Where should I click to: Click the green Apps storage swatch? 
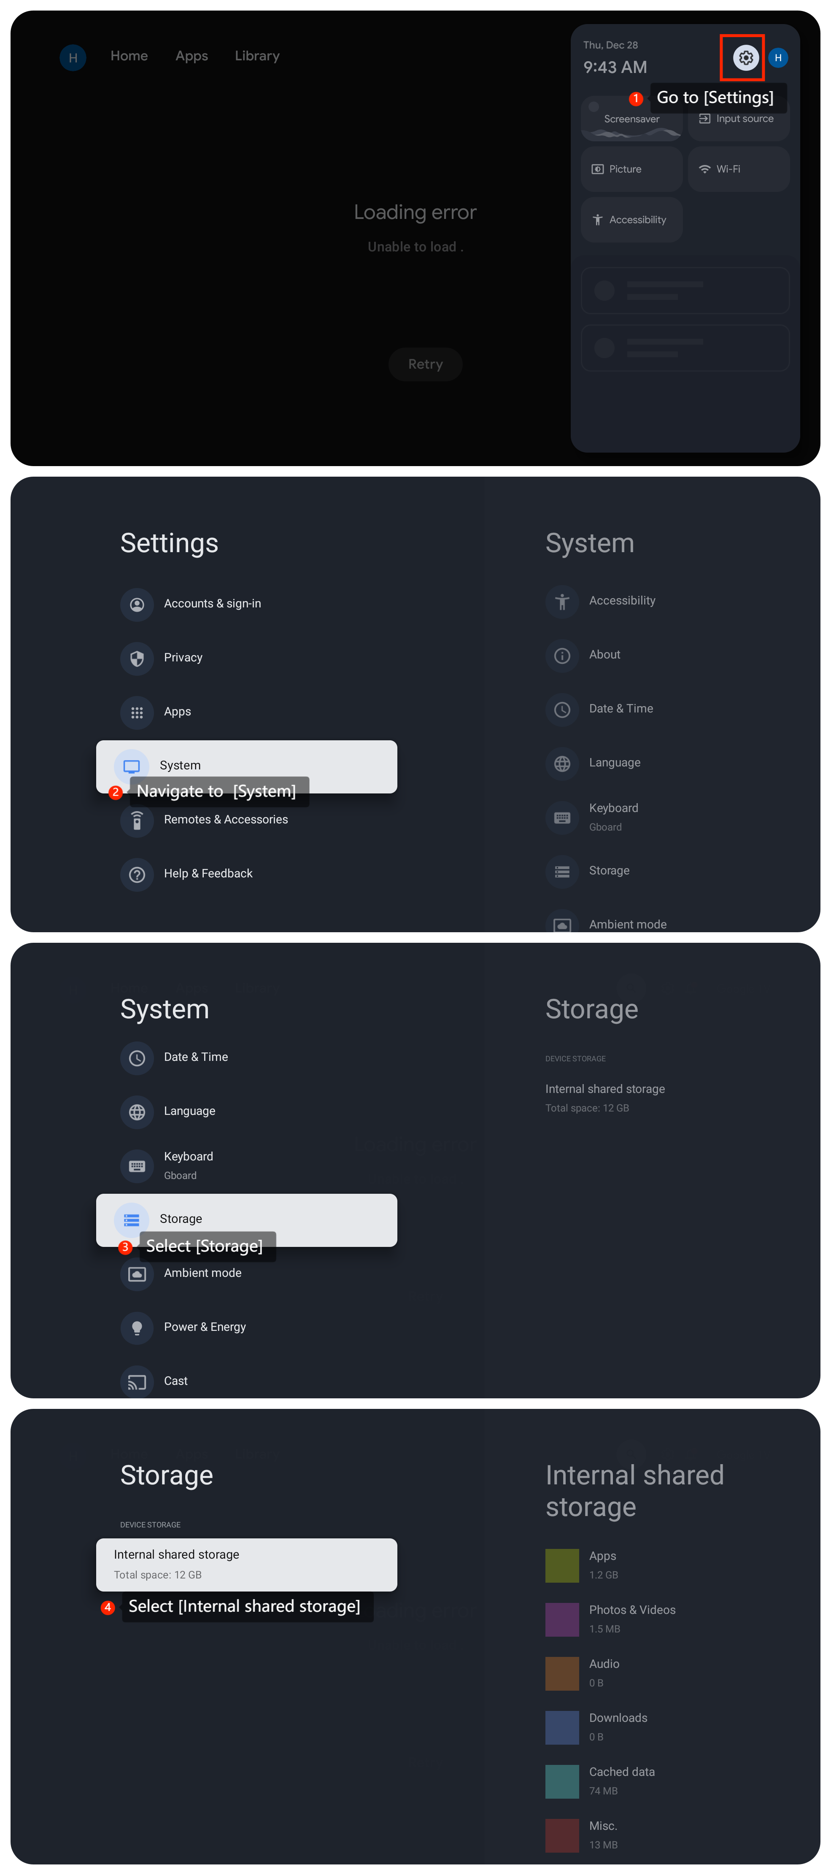[x=562, y=1566]
